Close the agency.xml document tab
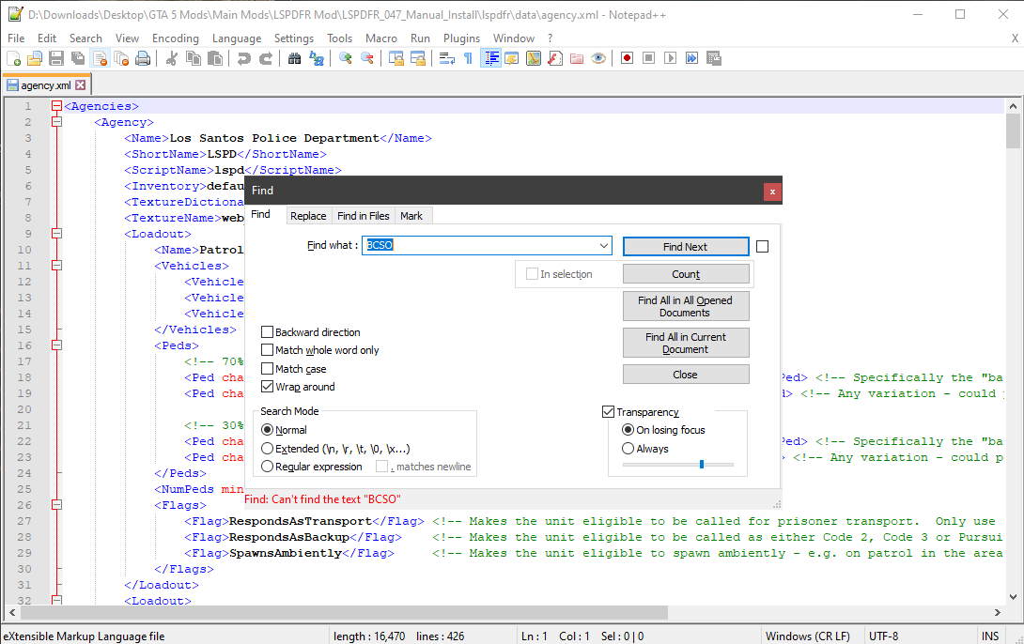 point(81,85)
